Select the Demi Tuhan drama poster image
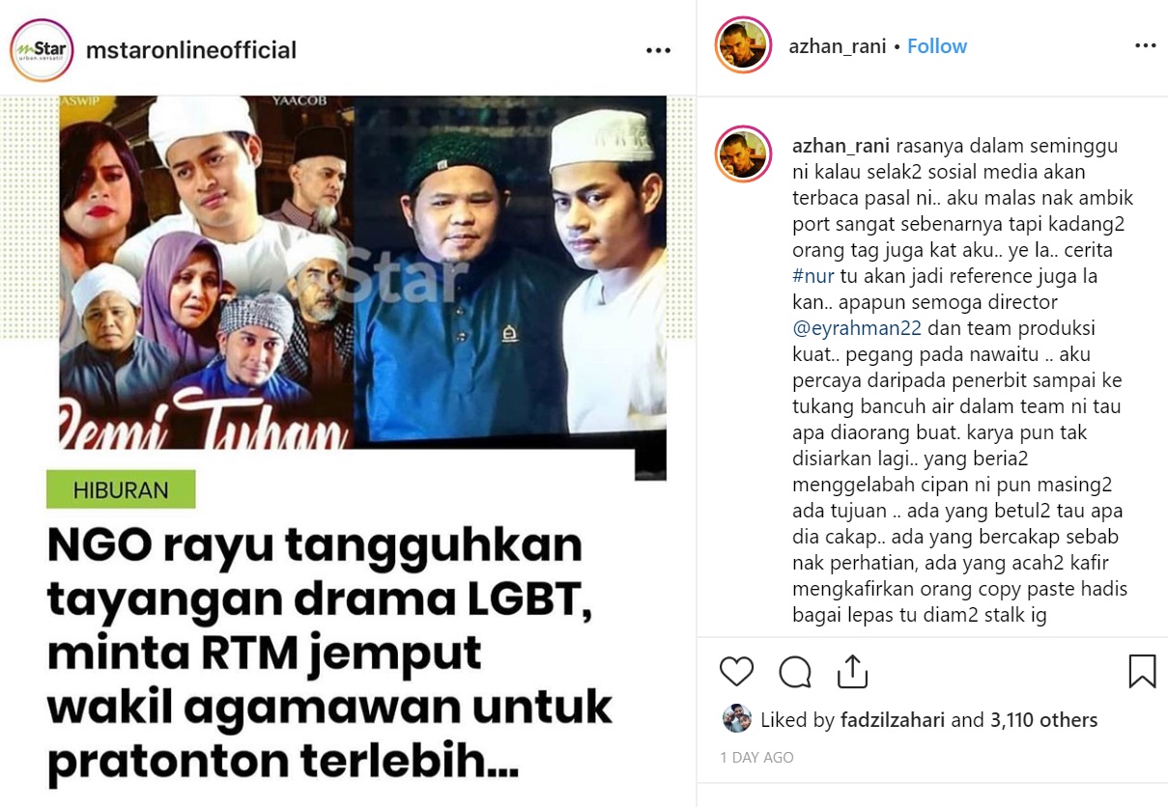 206,272
